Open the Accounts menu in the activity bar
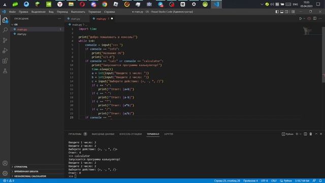The height and width of the screenshot is (183, 325). 5,163
